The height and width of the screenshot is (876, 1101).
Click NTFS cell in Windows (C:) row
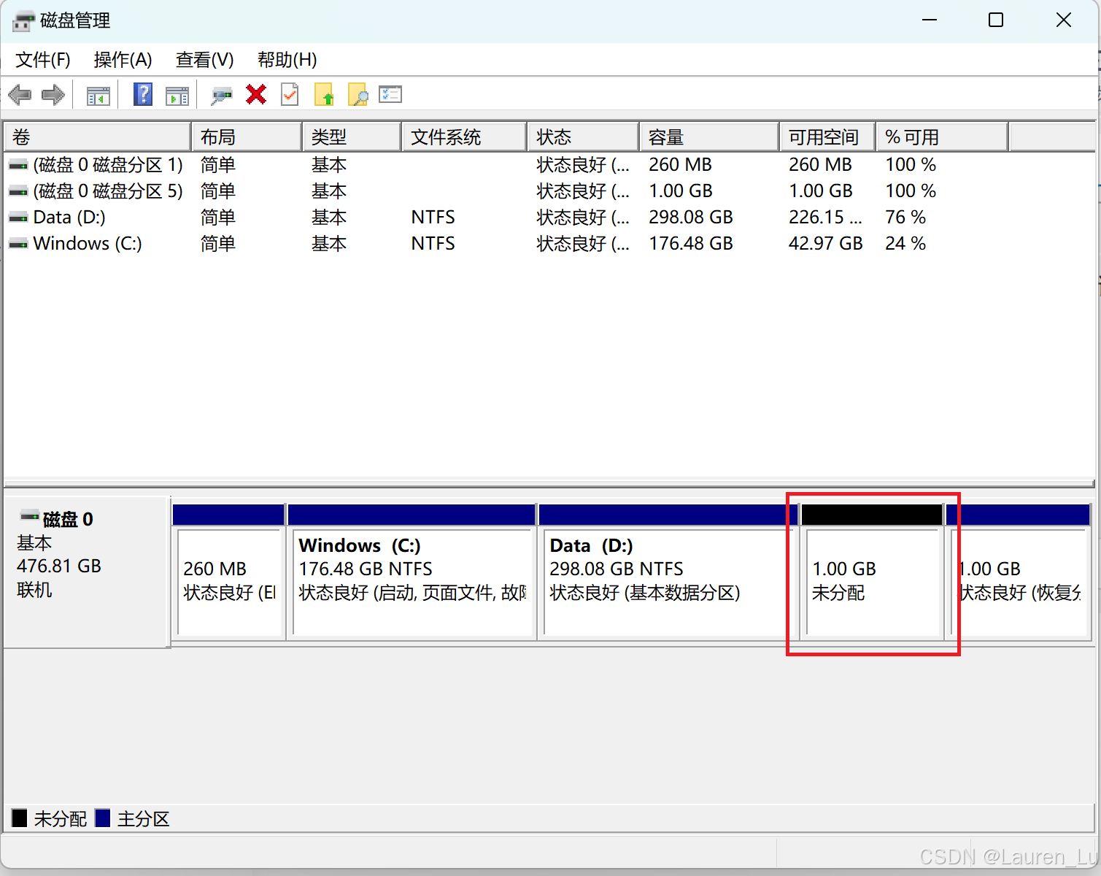pos(433,244)
